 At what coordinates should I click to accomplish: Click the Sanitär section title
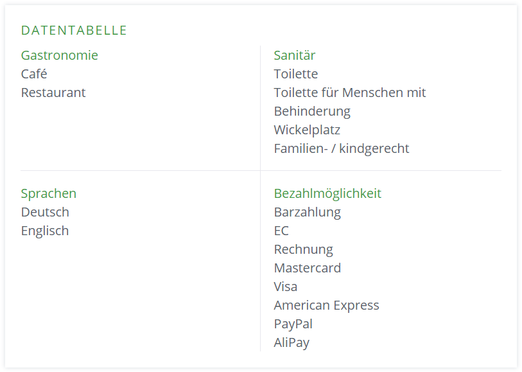(x=295, y=55)
